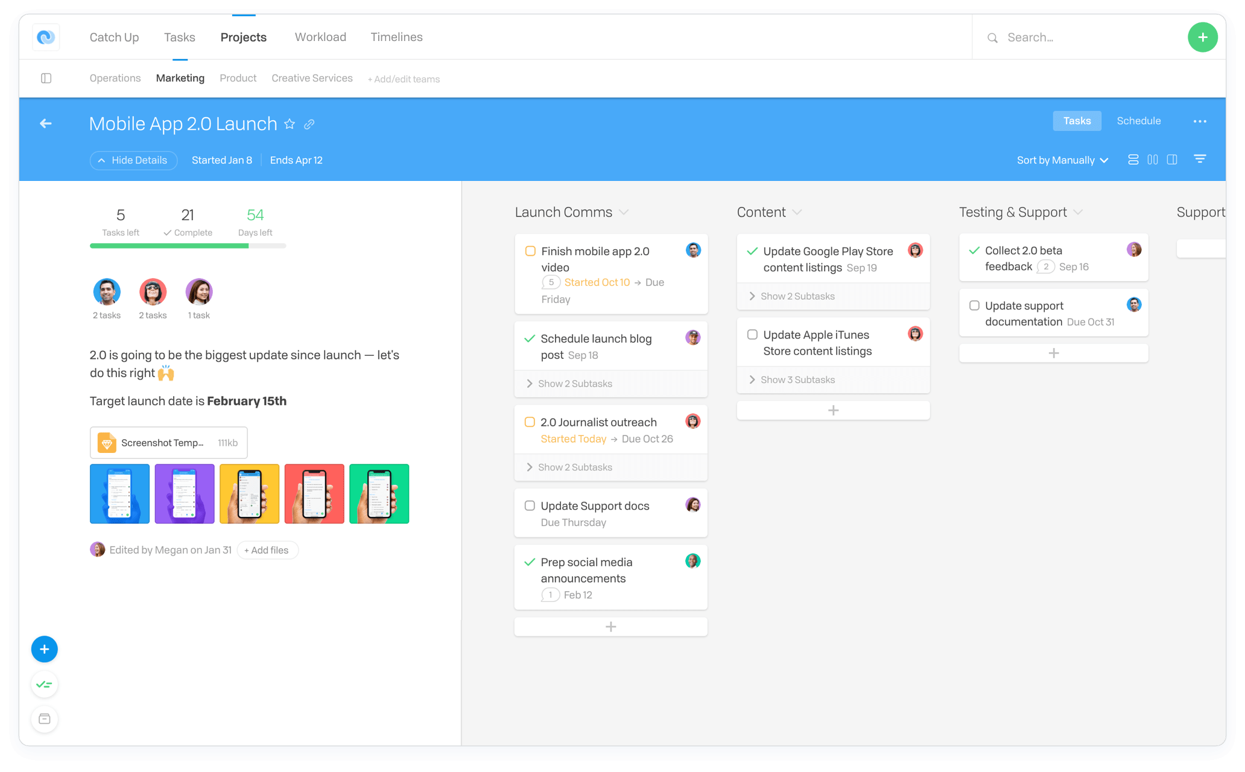This screenshot has width=1245, height=772.
Task: Go back with the left arrow
Action: [x=46, y=124]
